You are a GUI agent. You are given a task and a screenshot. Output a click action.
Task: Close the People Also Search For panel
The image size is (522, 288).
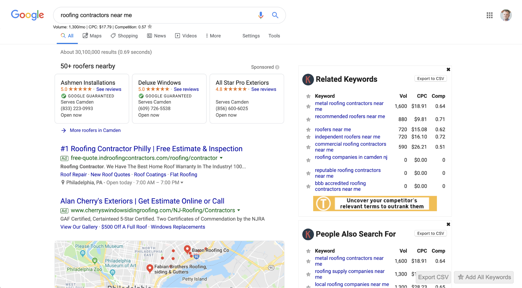[448, 224]
